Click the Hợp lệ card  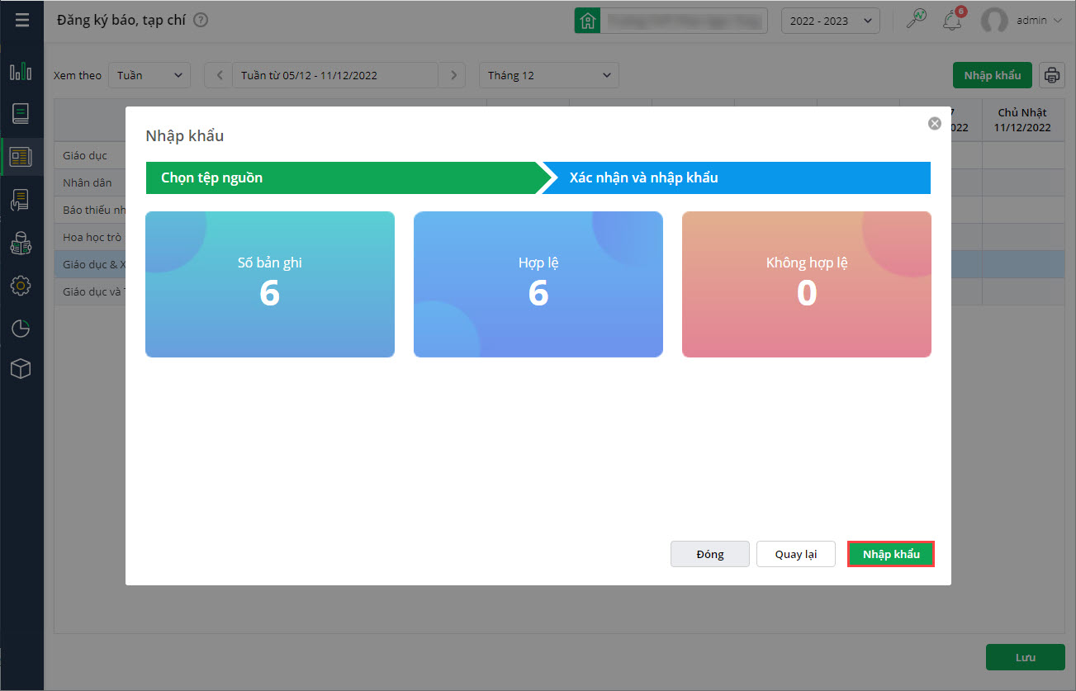pyautogui.click(x=538, y=284)
